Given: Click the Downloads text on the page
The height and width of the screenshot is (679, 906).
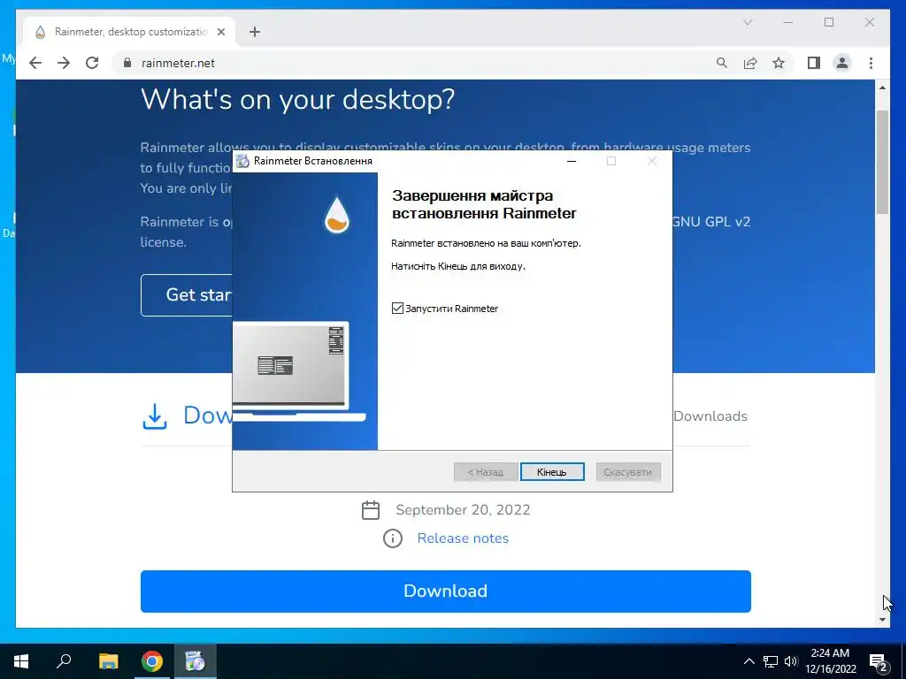Looking at the screenshot, I should click(710, 416).
